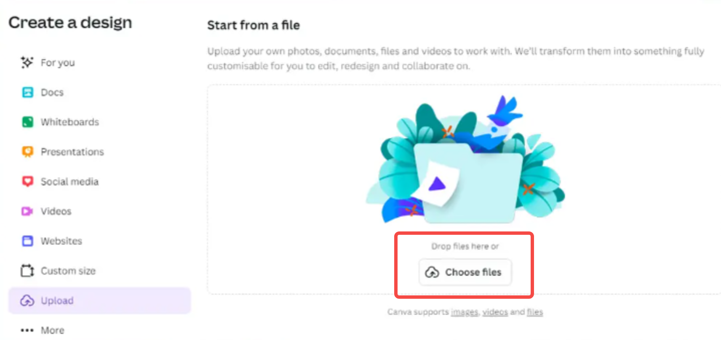The width and height of the screenshot is (721, 340).
Task: Open the images supported formats link
Action: (x=465, y=312)
